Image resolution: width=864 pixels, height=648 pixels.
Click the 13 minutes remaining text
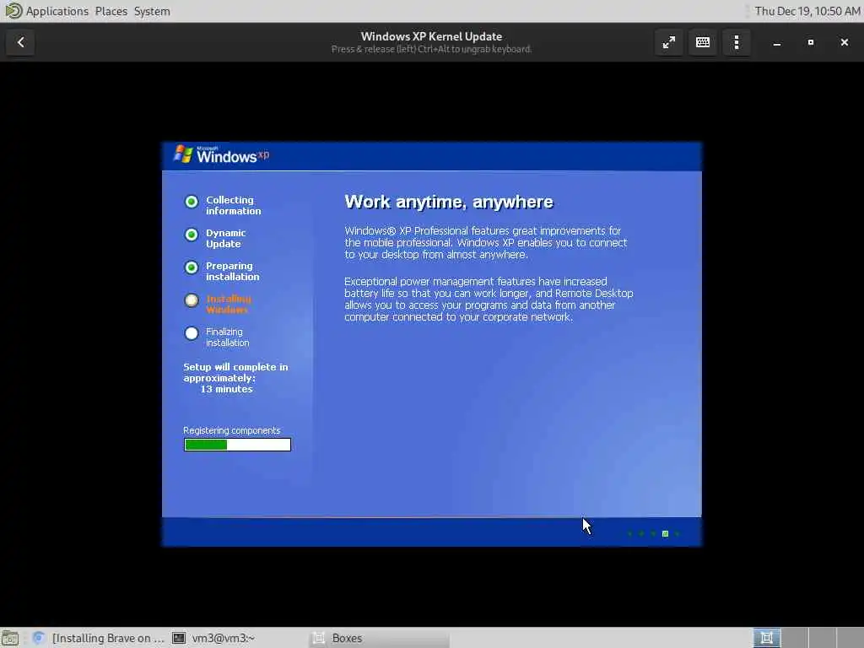[226, 389]
